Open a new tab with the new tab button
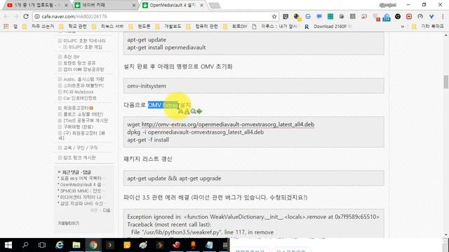 coord(215,6)
